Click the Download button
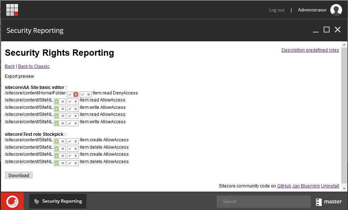The width and height of the screenshot is (348, 210). pyautogui.click(x=19, y=175)
